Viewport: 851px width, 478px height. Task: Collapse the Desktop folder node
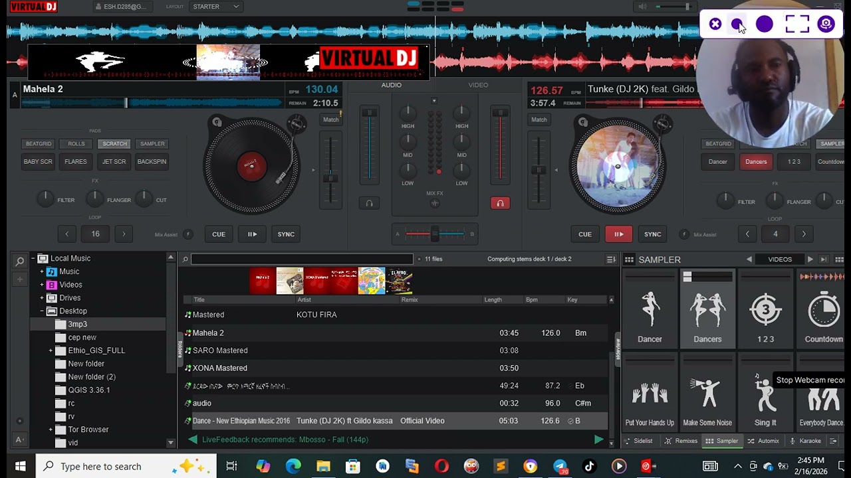[42, 311]
